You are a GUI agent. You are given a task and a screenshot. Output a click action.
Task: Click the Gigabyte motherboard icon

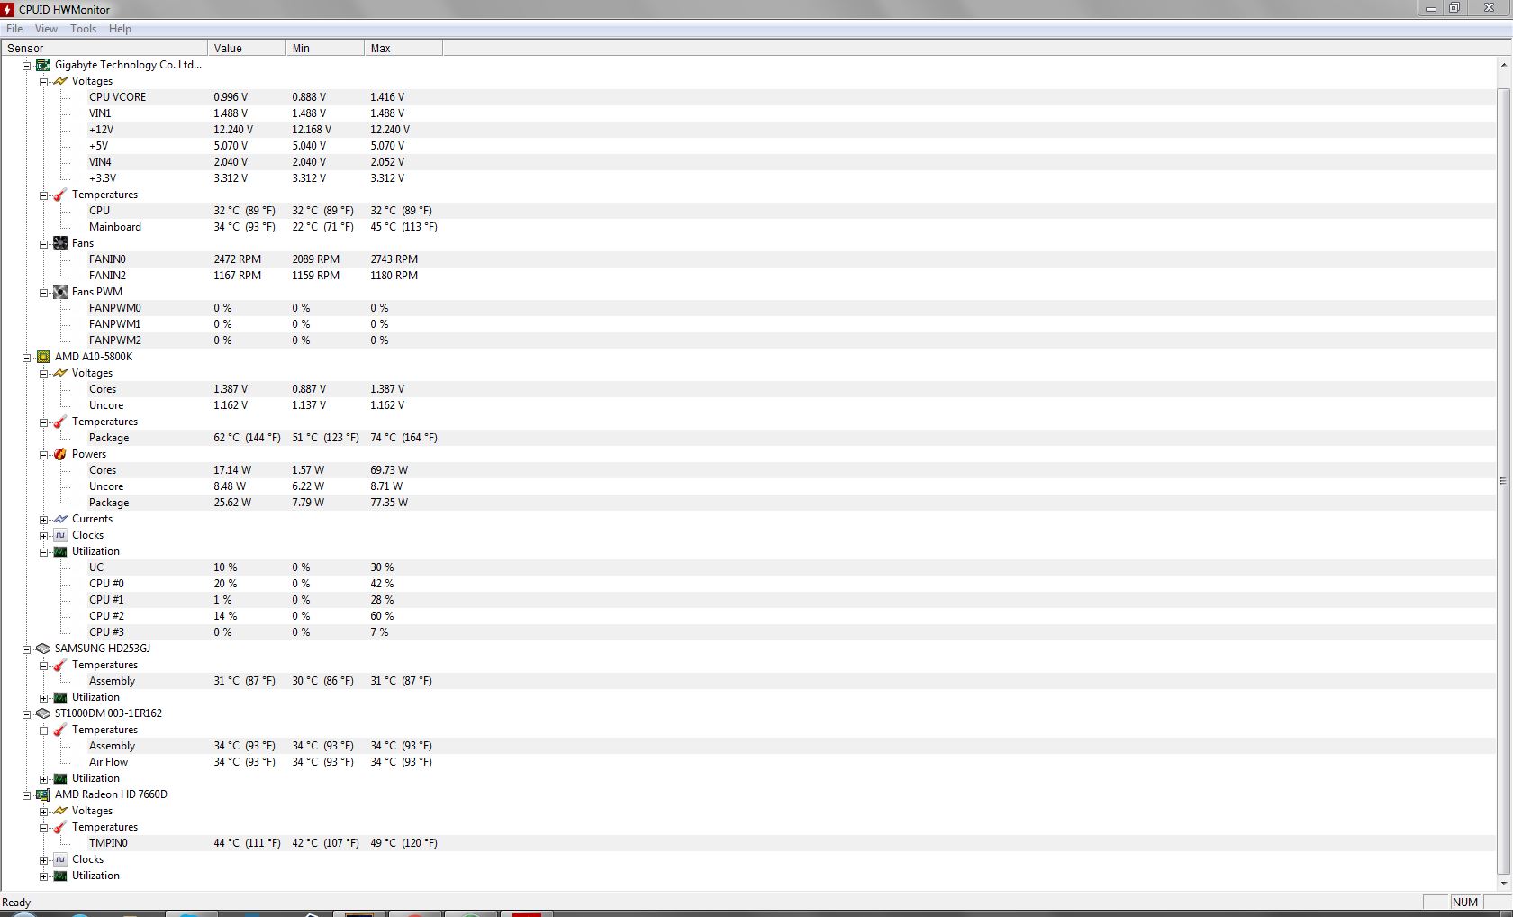click(x=43, y=65)
